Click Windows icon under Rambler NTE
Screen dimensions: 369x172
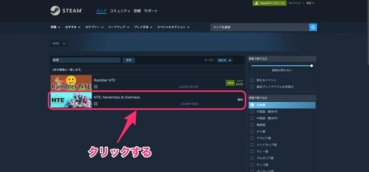pos(96,87)
